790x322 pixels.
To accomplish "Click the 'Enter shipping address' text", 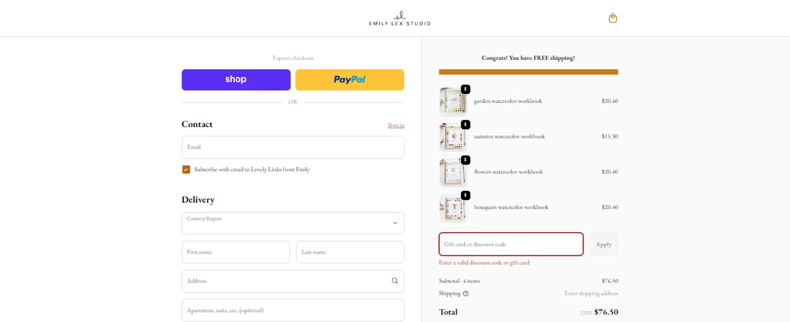I will click(x=591, y=294).
